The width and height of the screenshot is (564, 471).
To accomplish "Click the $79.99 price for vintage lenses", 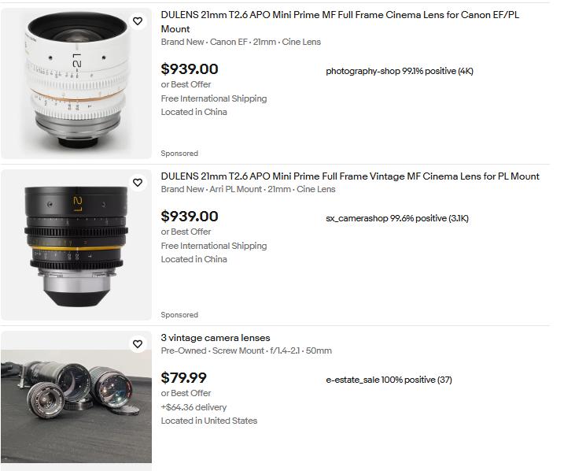I will pos(184,377).
